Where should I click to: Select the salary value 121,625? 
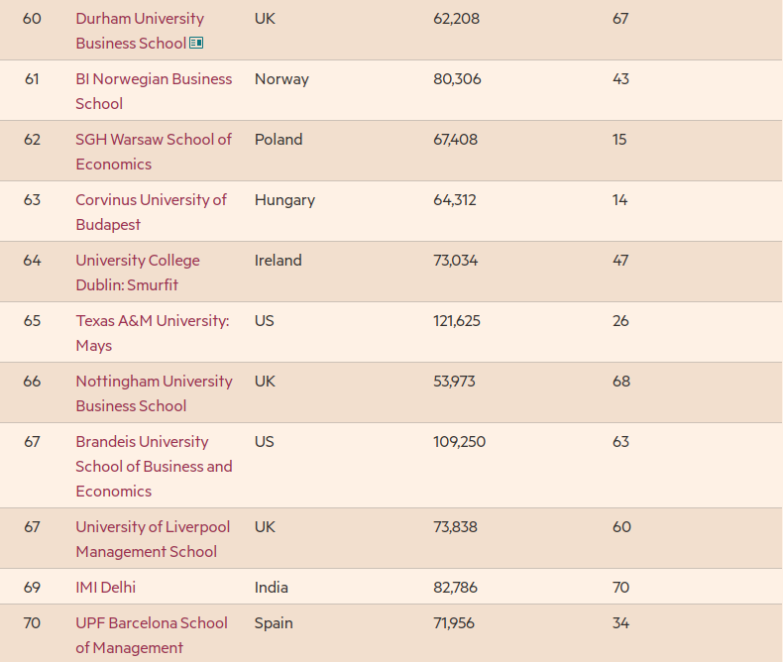tap(456, 320)
